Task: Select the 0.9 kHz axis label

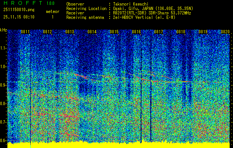Action: pos(3,85)
